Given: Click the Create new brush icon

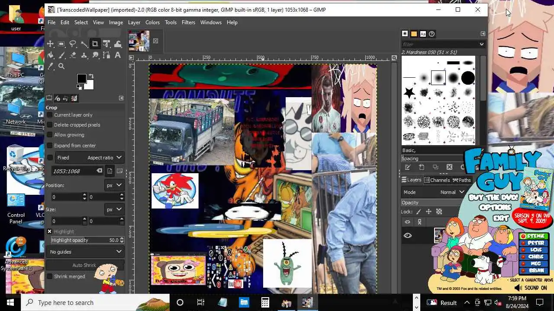Looking at the screenshot, I should pos(422,167).
